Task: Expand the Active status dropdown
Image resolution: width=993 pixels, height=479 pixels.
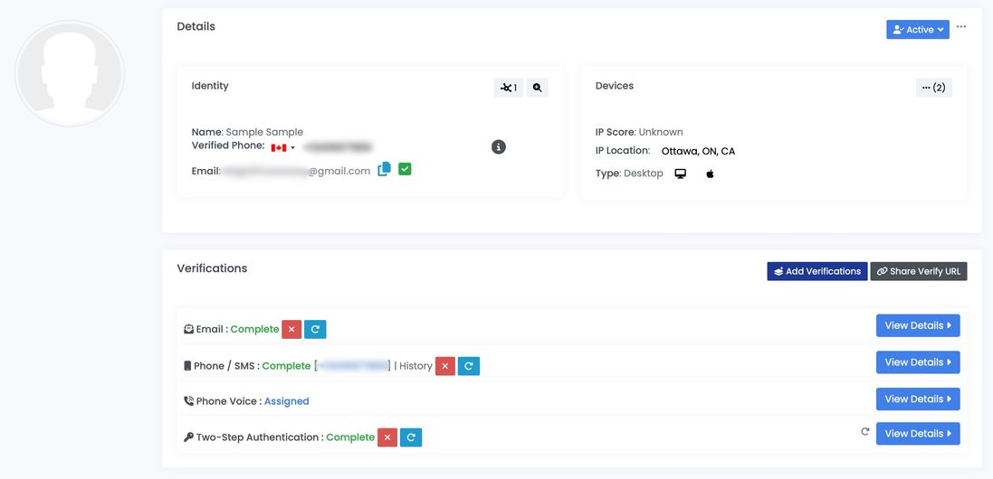Action: pos(917,30)
